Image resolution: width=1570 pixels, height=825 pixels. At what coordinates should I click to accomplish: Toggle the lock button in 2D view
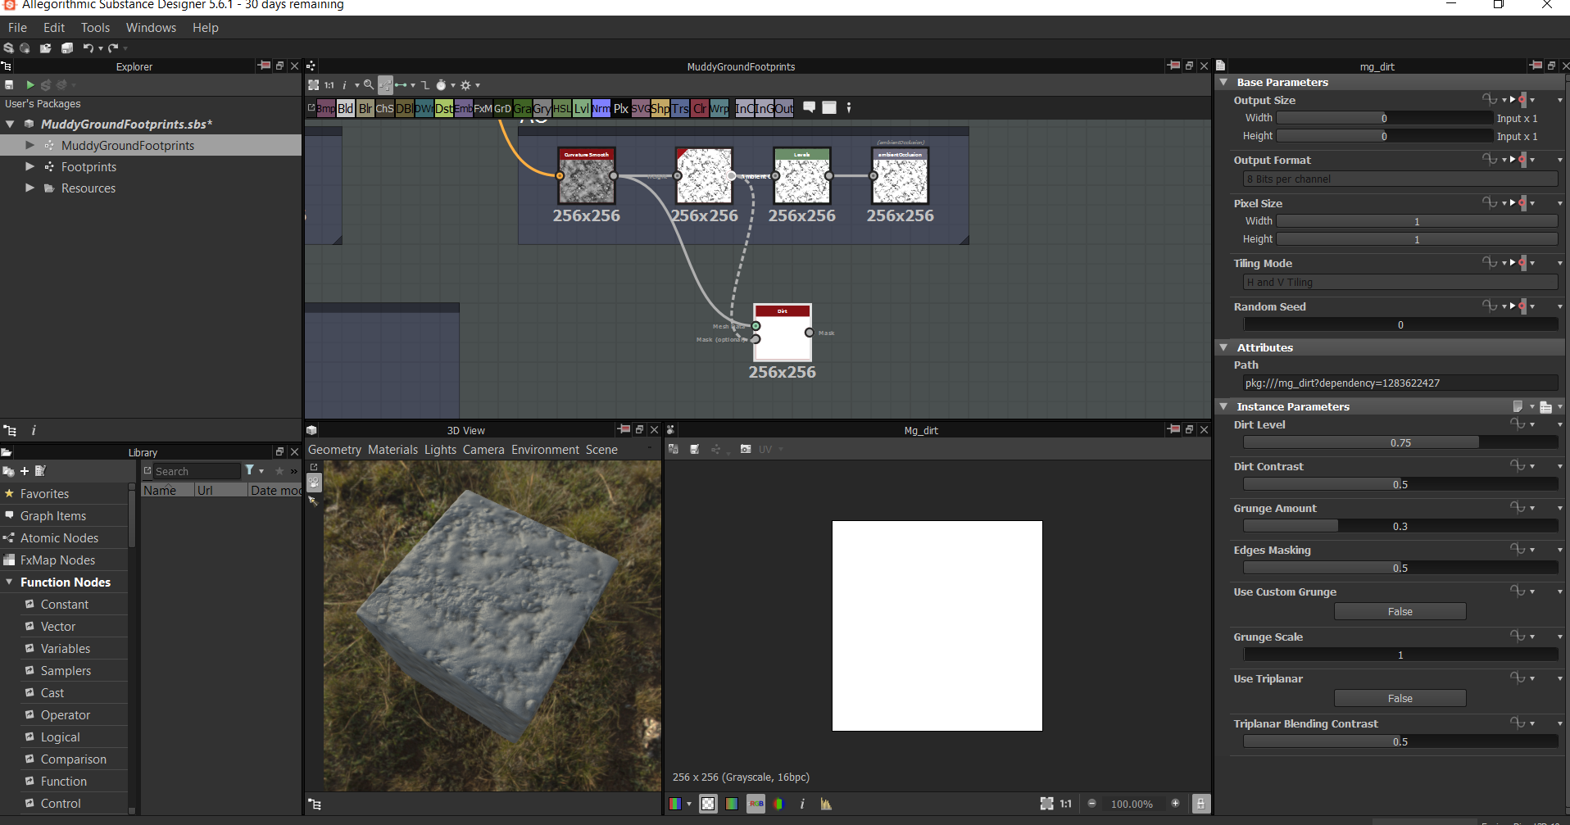(1200, 804)
